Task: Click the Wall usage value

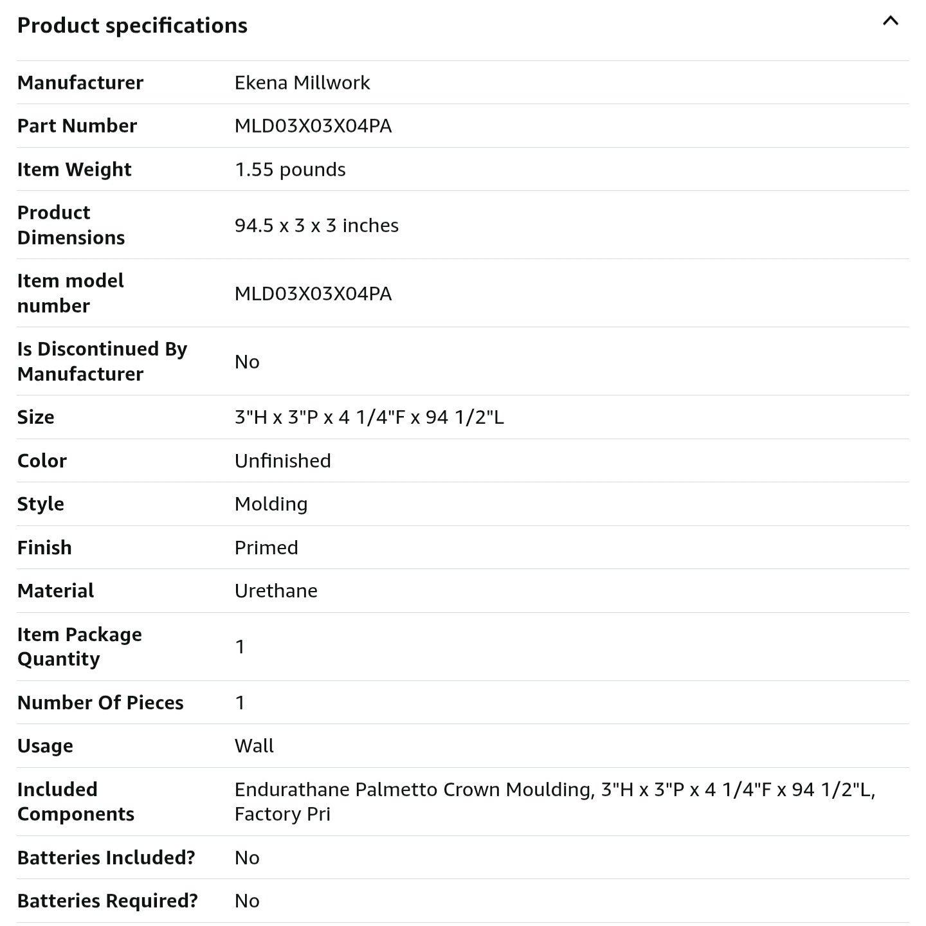Action: click(x=254, y=746)
